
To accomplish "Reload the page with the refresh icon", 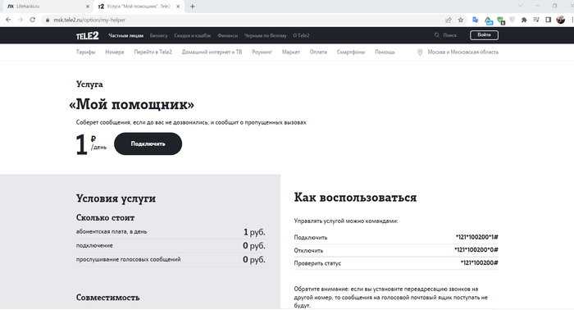I will click(x=33, y=20).
